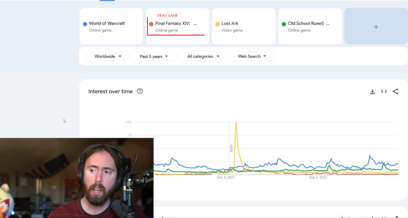Image resolution: width=408 pixels, height=218 pixels.
Task: Click Video game under Lost Ark
Action: [x=232, y=30]
